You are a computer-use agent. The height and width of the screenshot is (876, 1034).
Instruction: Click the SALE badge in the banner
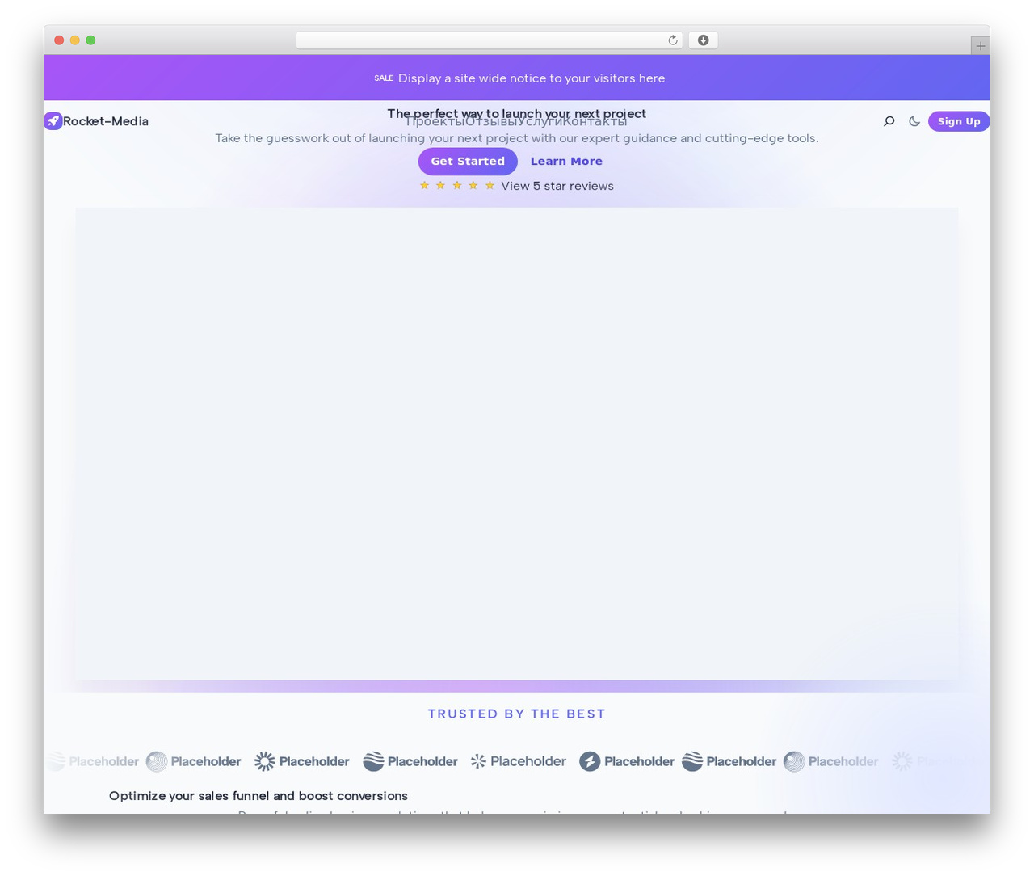pyautogui.click(x=384, y=78)
